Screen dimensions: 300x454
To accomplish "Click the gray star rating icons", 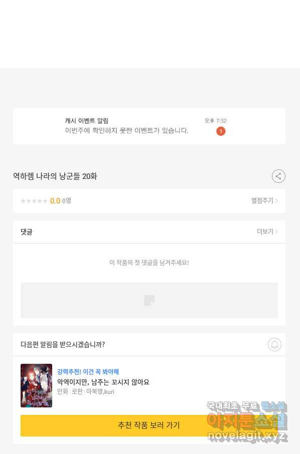I will click(34, 201).
